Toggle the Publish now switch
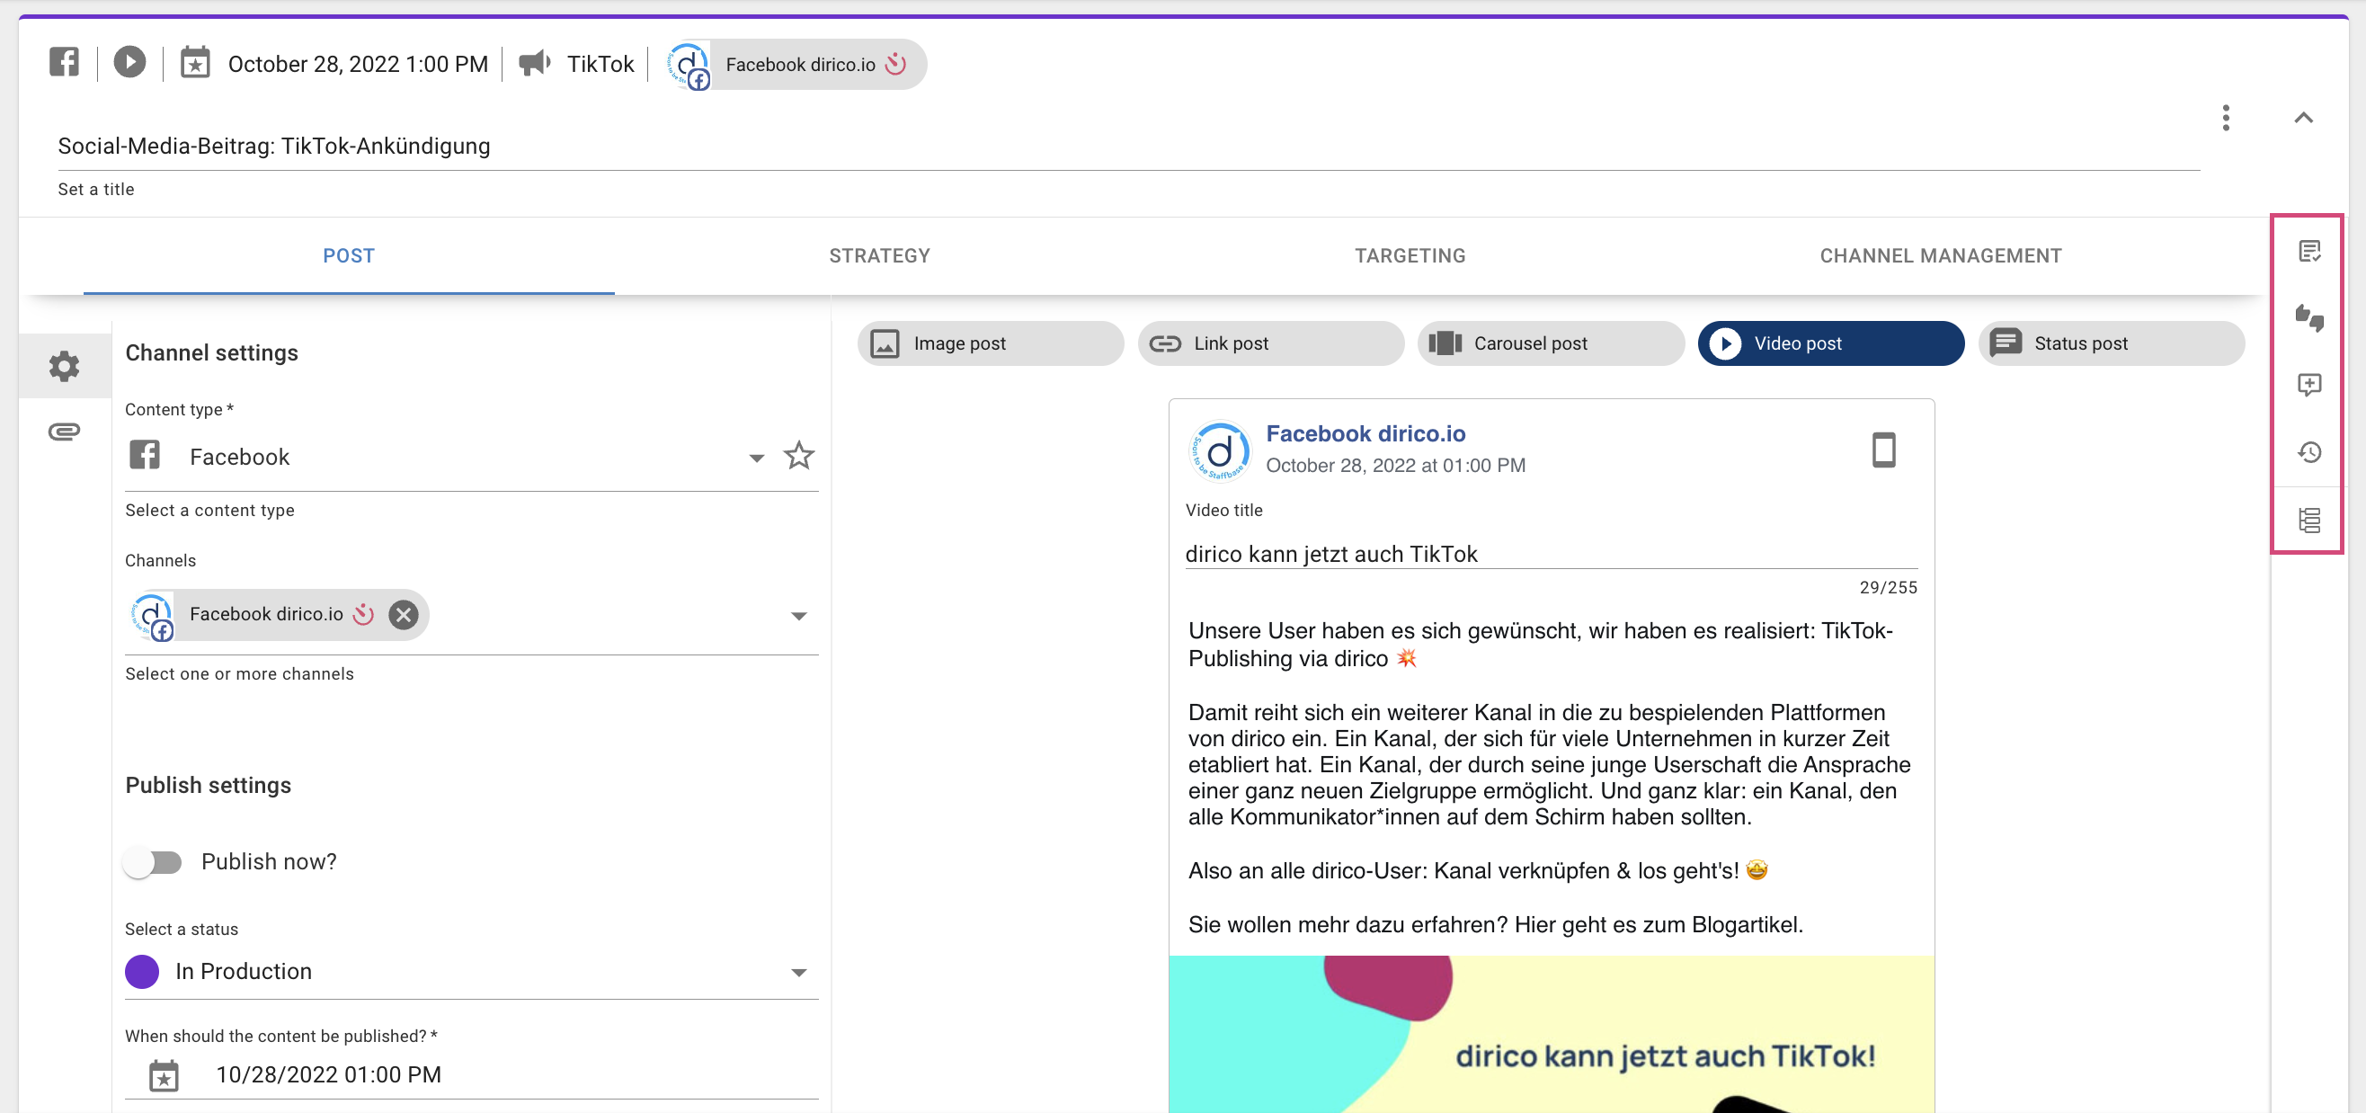Viewport: 2366px width, 1113px height. click(155, 861)
